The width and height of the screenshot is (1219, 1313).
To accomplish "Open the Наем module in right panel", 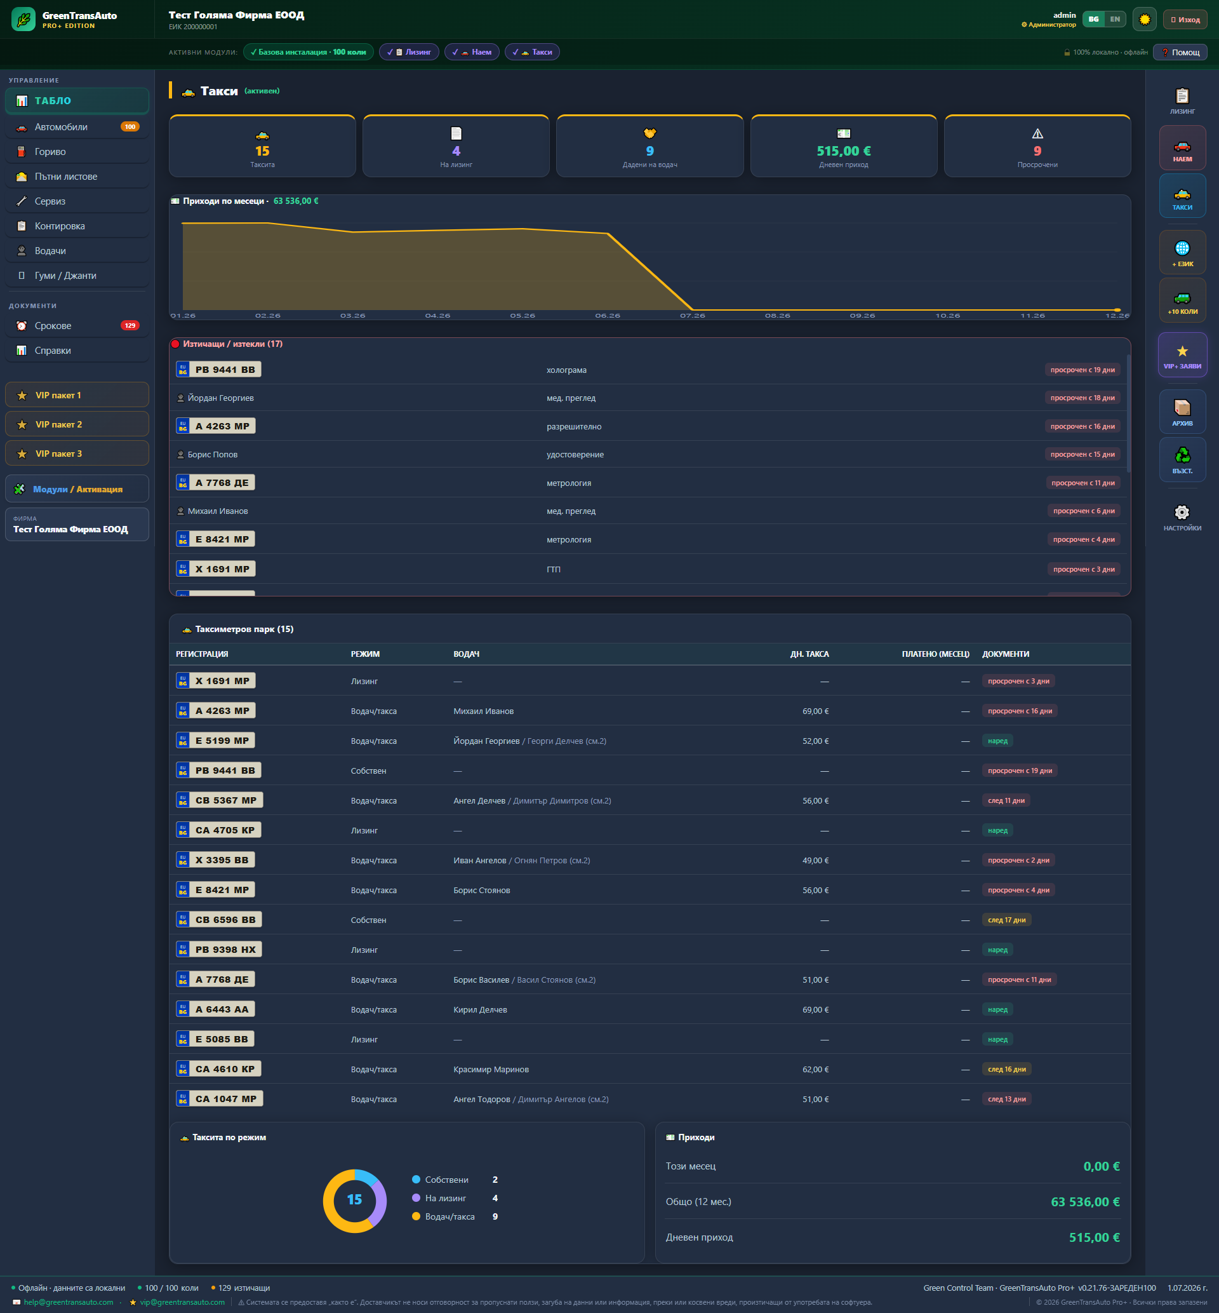I will (1182, 149).
